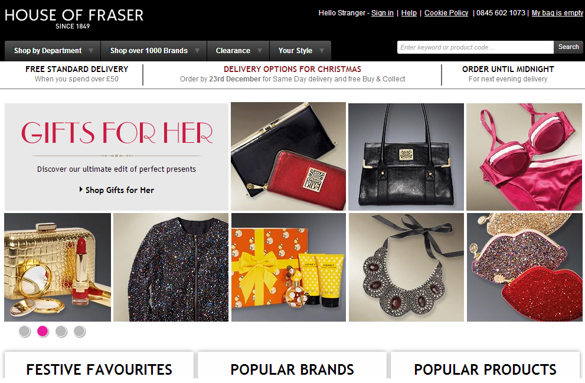The image size is (585, 383).
Task: Open the Shop over 1000 Brands menu
Action: tap(153, 51)
